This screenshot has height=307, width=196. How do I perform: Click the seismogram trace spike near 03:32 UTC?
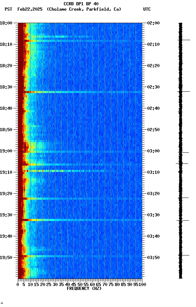pos(183,220)
